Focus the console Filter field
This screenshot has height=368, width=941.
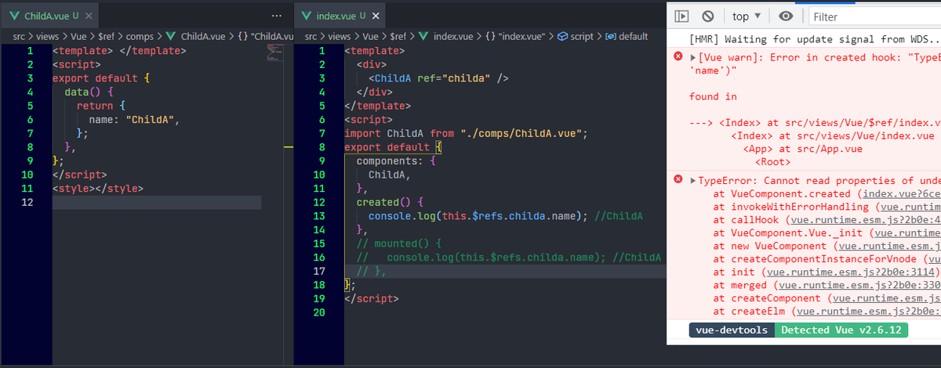point(874,16)
